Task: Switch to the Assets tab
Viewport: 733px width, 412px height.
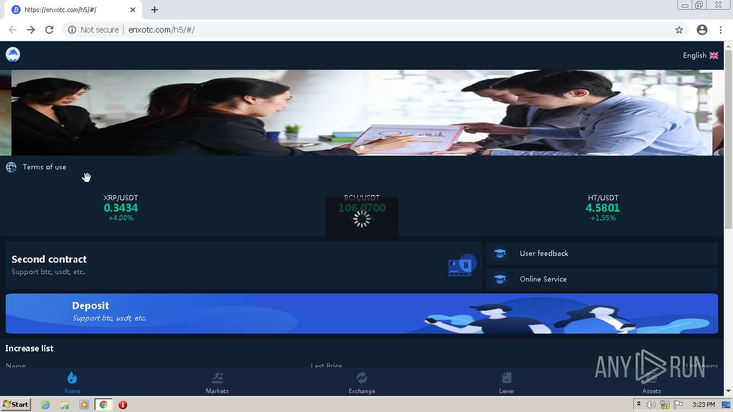Action: 652,383
